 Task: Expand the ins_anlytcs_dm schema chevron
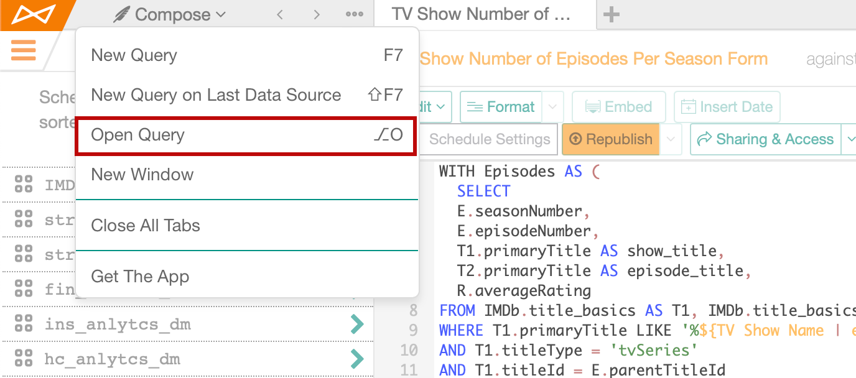(x=356, y=323)
